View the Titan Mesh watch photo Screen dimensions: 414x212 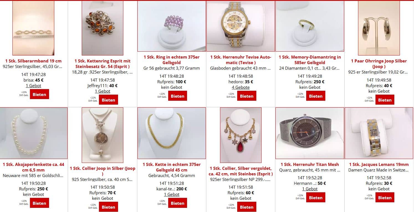[x=310, y=133]
